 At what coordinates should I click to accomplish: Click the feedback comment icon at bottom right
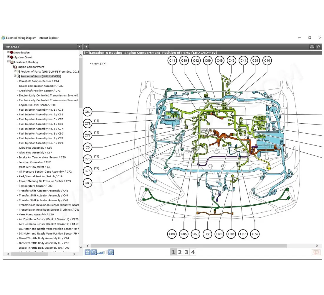click(x=316, y=252)
